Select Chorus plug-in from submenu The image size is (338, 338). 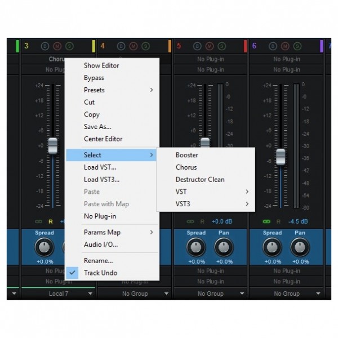206,167
